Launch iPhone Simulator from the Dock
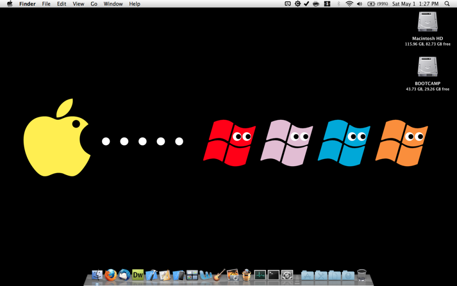 (179, 275)
